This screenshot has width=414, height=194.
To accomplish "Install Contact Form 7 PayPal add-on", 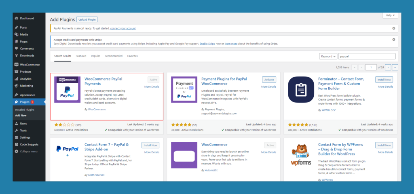I will coord(150,145).
